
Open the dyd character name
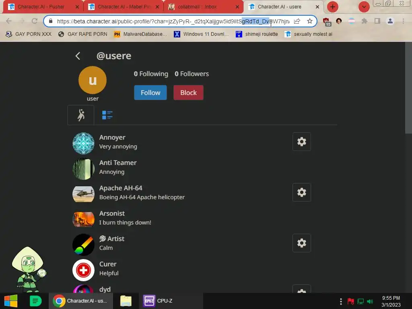(x=105, y=290)
